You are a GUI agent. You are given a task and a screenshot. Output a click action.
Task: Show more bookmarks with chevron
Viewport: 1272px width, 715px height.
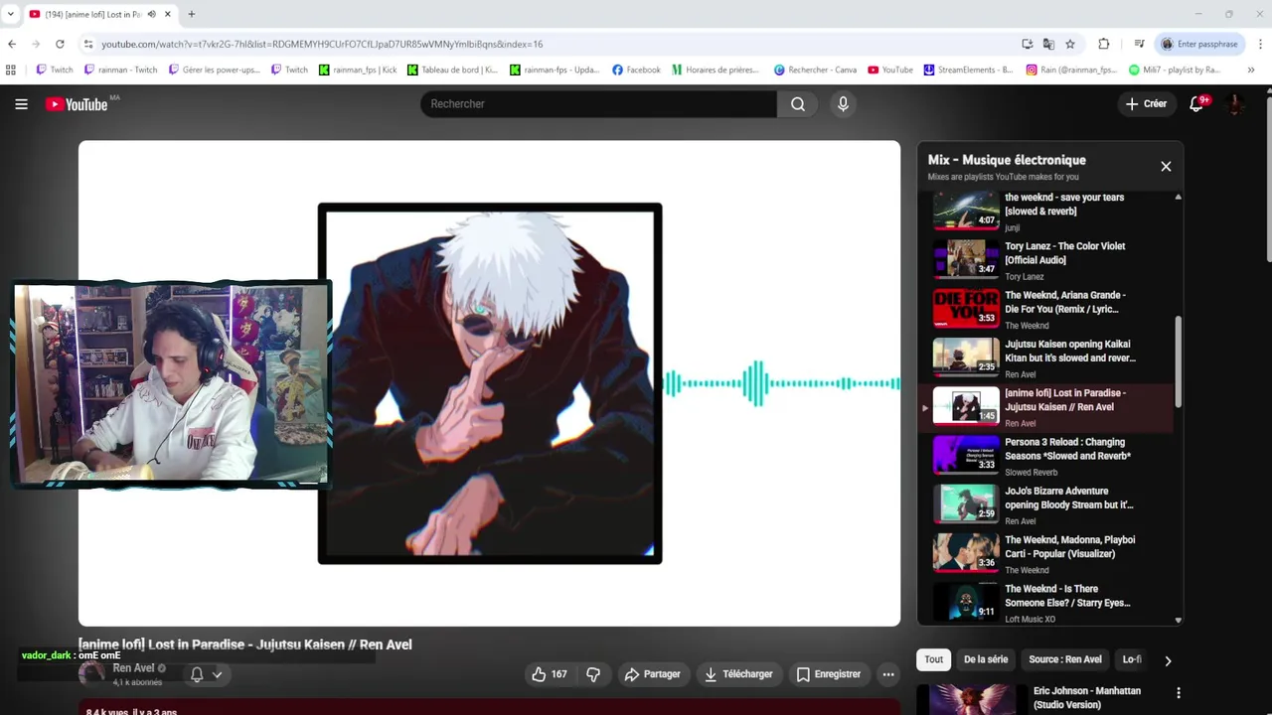(1251, 70)
